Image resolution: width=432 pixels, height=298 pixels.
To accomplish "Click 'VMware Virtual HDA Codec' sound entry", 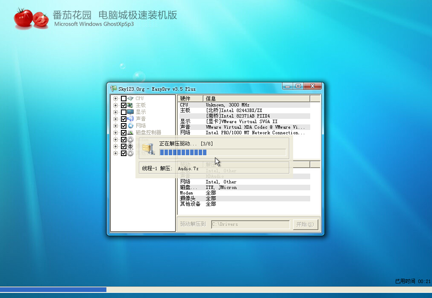I will pos(256,127).
